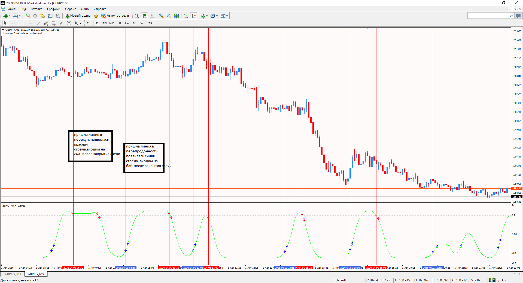Select the Trendline drawing tool
The height and width of the screenshot is (283, 523).
tap(38, 23)
